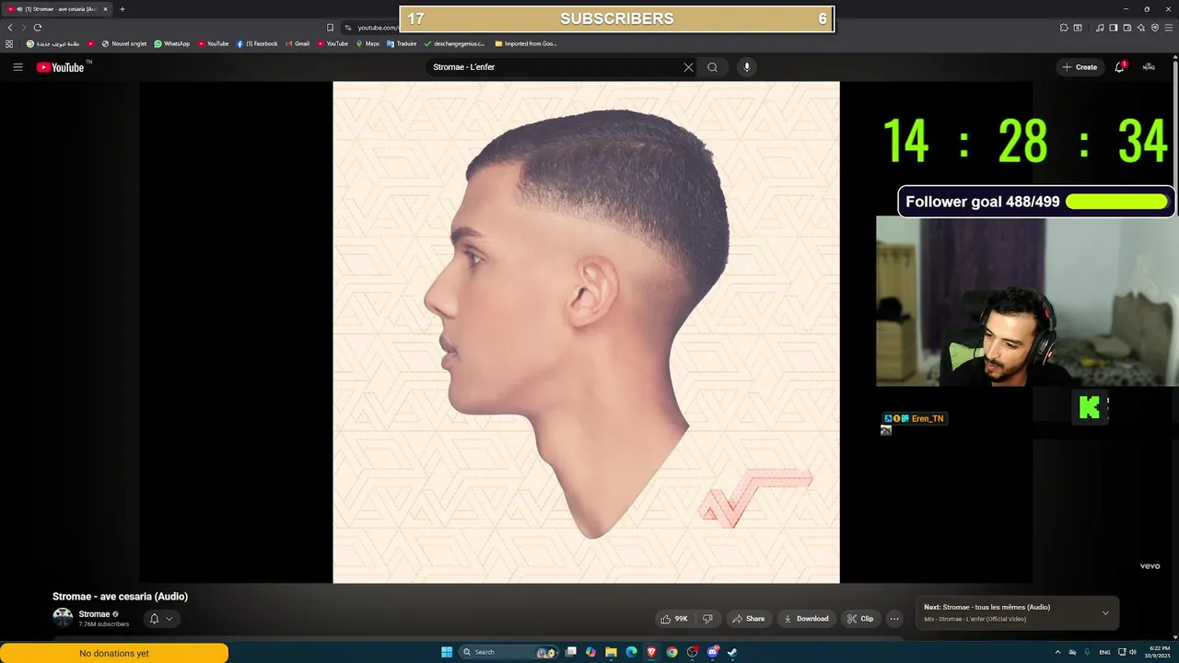Start voice search with the microphone
This screenshot has width=1179, height=663.
[x=747, y=67]
